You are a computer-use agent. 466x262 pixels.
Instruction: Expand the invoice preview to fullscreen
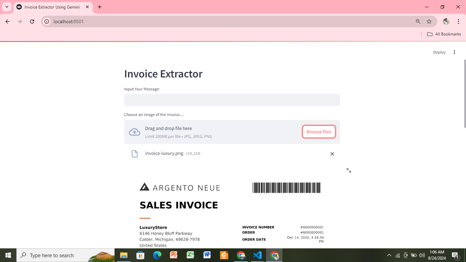(349, 170)
